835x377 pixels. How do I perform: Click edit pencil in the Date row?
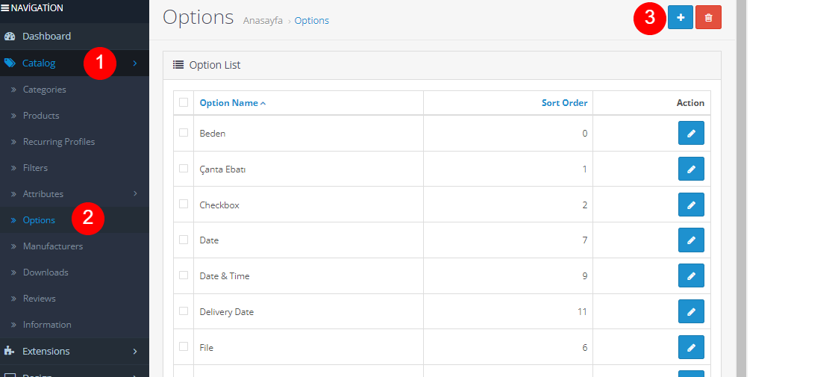[x=691, y=240]
